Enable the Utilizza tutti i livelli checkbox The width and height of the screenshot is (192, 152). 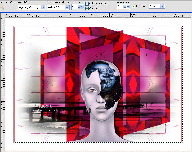click(x=87, y=4)
